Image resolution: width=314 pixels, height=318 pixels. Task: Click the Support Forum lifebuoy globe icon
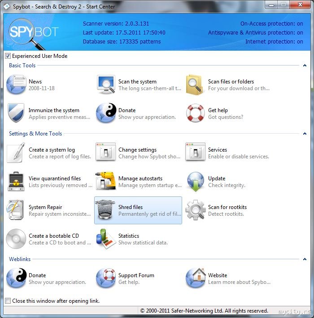[x=106, y=278]
